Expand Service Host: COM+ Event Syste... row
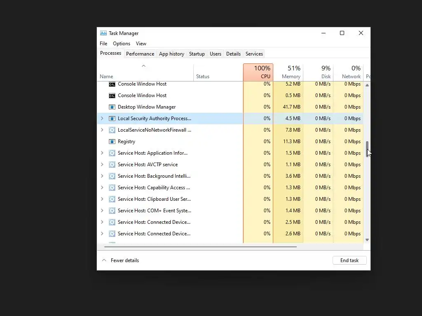The image size is (422, 316). tap(102, 211)
